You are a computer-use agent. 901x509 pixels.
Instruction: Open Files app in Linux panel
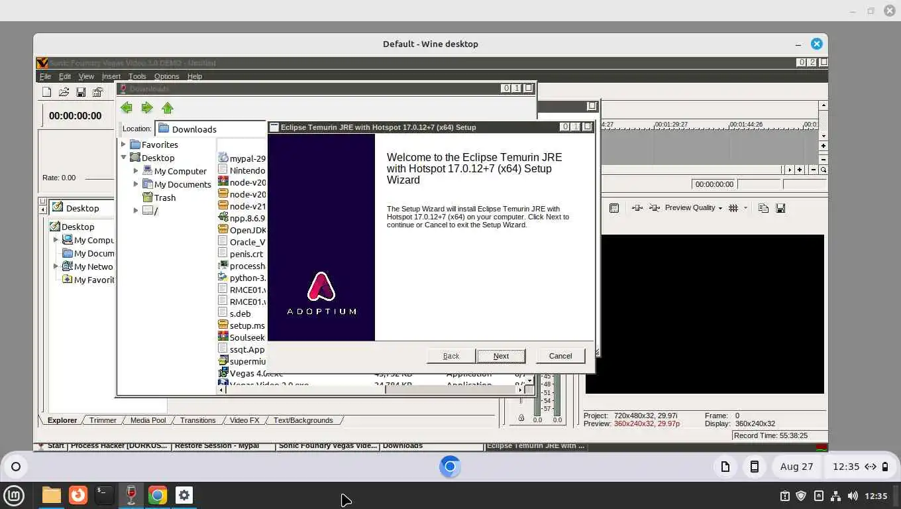52,495
